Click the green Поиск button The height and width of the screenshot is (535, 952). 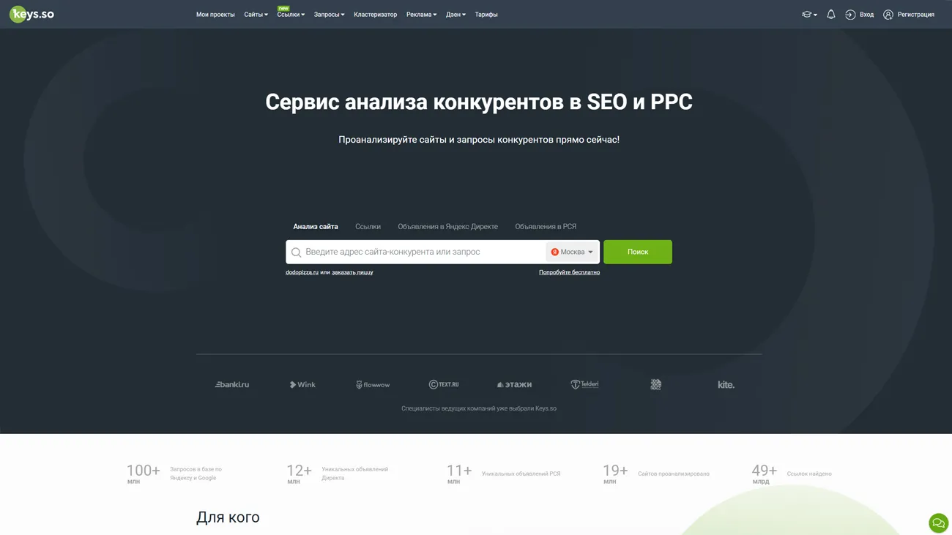click(637, 252)
